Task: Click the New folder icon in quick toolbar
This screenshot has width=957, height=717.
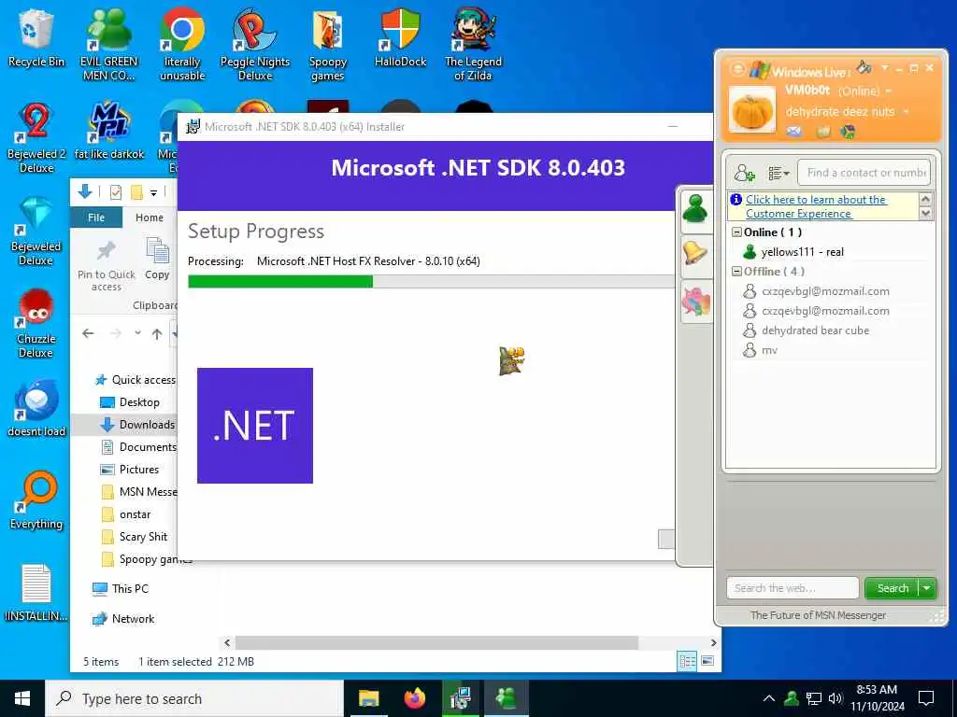Action: [136, 192]
